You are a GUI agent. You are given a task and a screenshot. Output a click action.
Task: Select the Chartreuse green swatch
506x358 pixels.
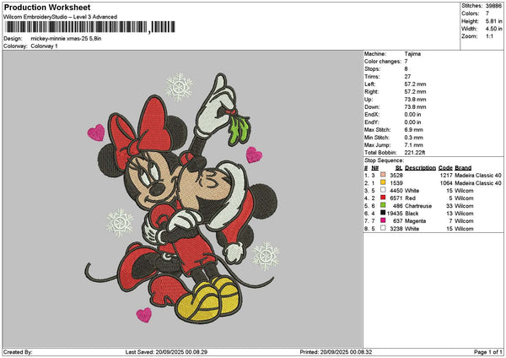pyautogui.click(x=383, y=205)
